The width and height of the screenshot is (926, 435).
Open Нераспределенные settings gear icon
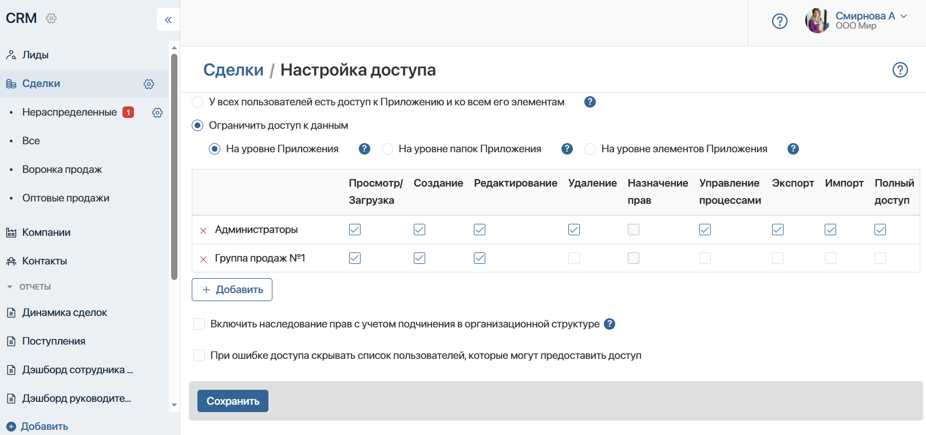(157, 113)
